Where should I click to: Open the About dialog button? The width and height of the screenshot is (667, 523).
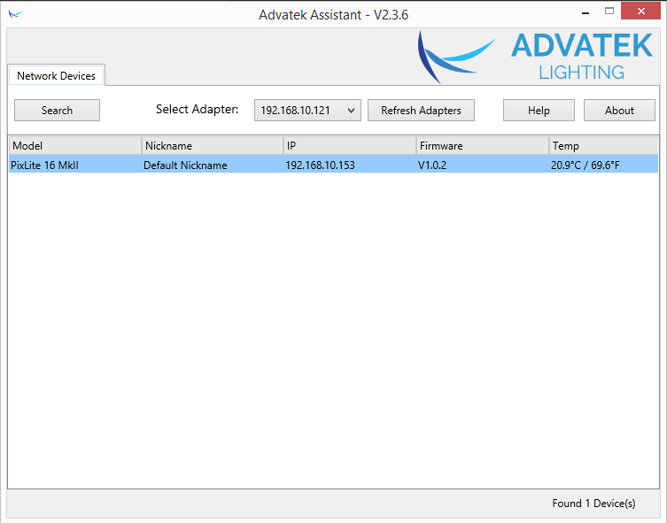coord(619,111)
